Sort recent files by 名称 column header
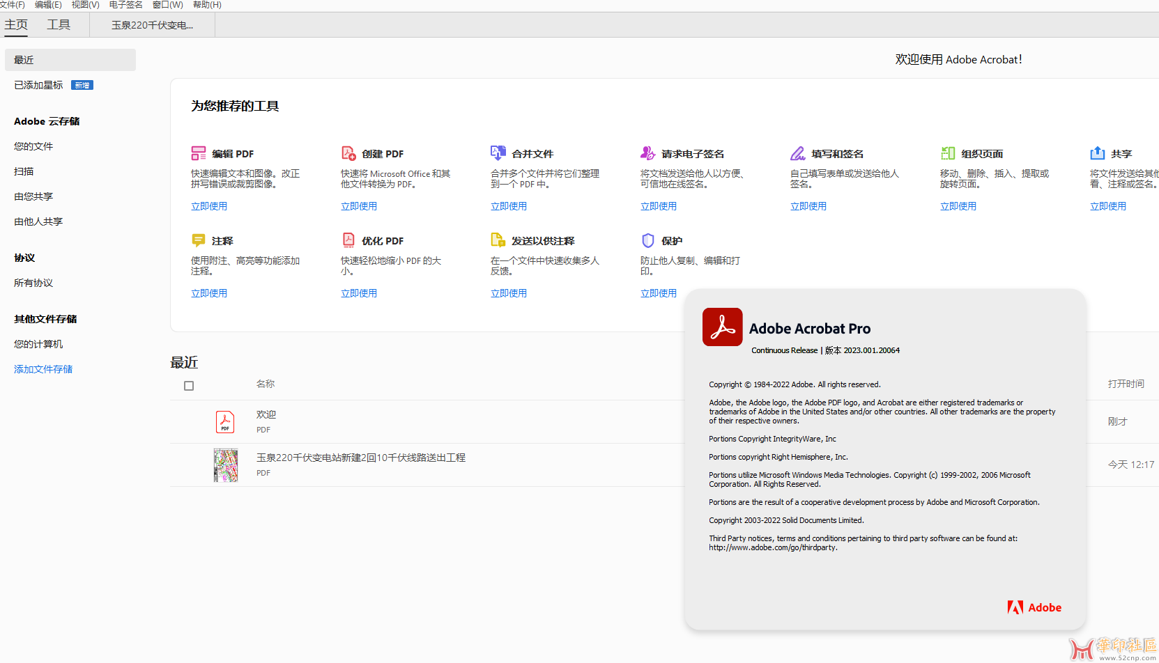 (266, 384)
